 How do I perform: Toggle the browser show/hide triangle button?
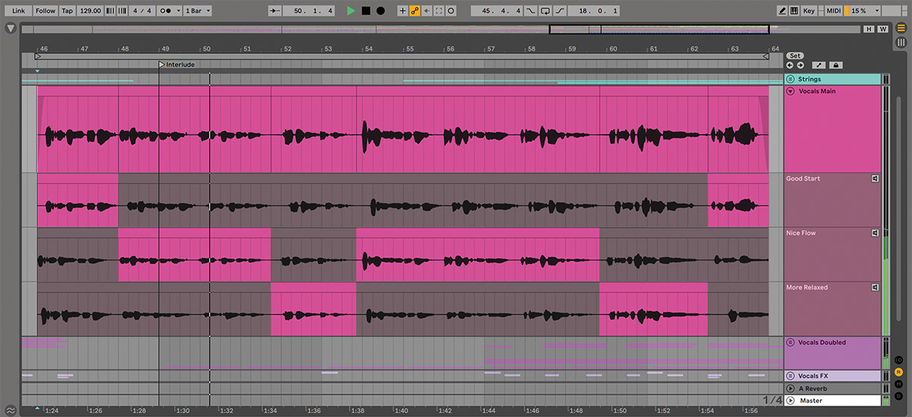10,28
